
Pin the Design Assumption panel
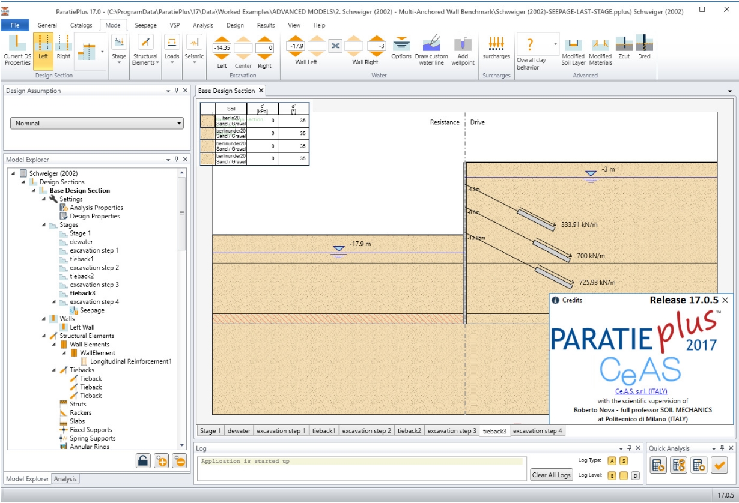click(177, 91)
